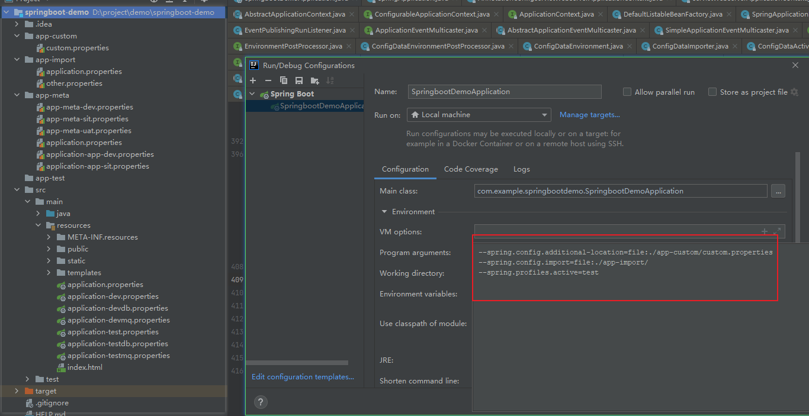Open Manage targets link
The height and width of the screenshot is (416, 809).
tap(590, 115)
